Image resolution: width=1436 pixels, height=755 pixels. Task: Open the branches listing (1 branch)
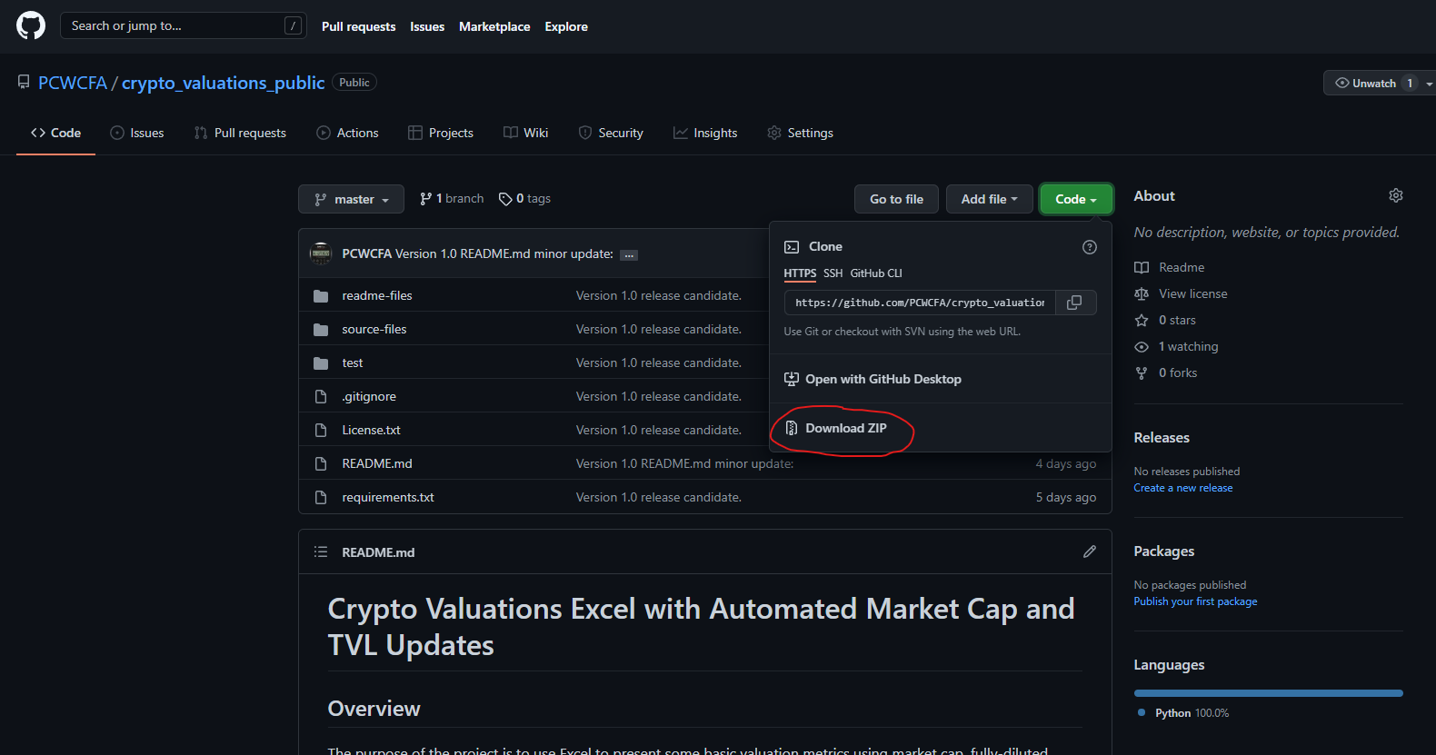coord(452,199)
